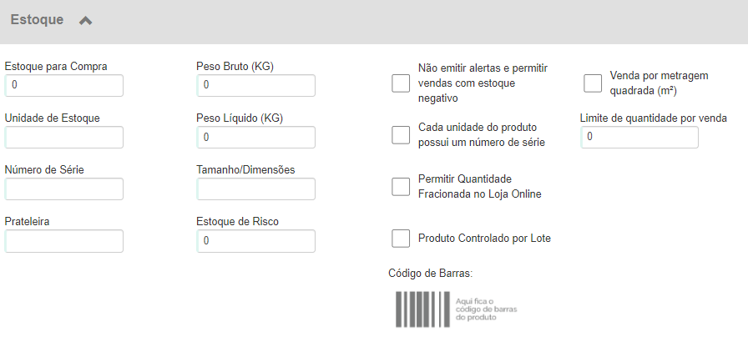The height and width of the screenshot is (342, 748).
Task: Click into the Prateleira input box
Action: 64,241
